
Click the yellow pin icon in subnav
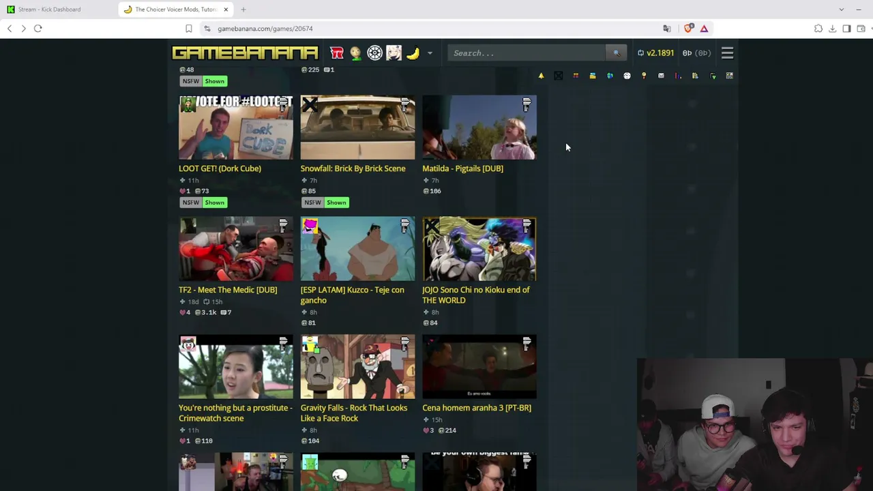point(644,76)
